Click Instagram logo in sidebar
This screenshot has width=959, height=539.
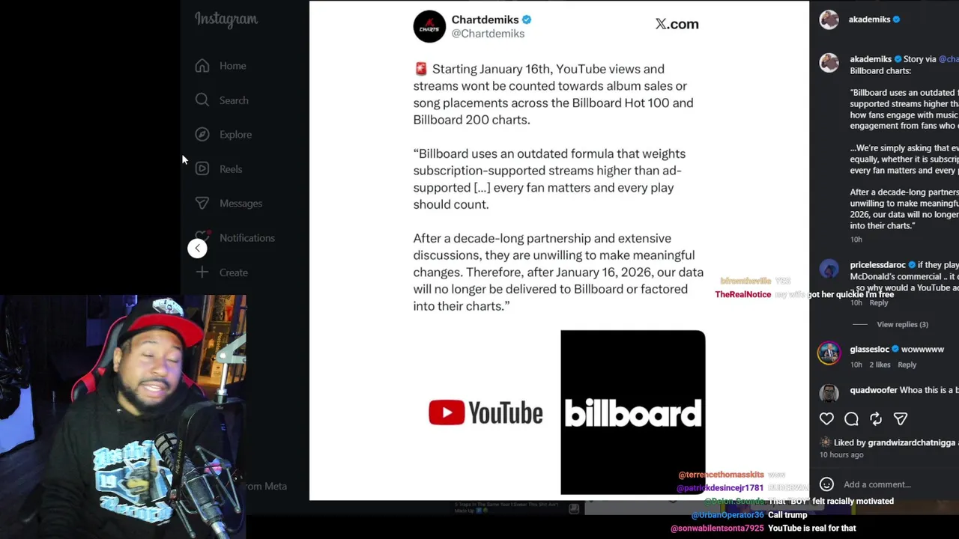(226, 19)
